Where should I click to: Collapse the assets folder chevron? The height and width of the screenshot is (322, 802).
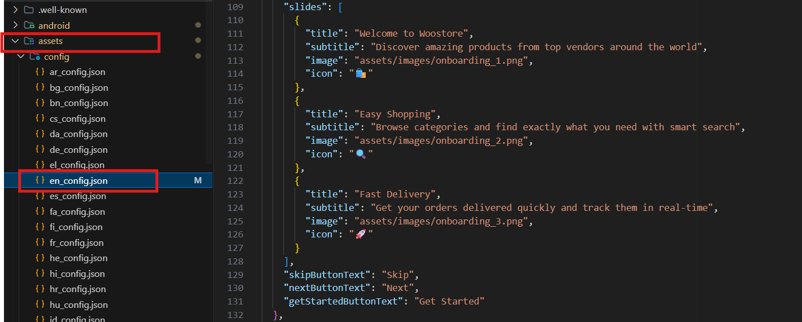pos(15,41)
